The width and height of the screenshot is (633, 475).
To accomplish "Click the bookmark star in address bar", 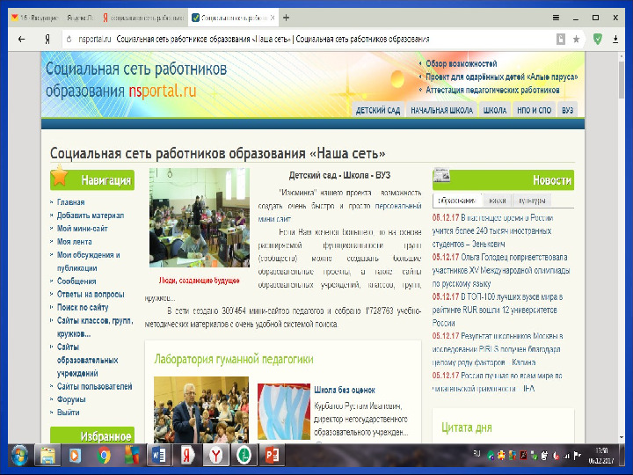I will click(x=576, y=40).
